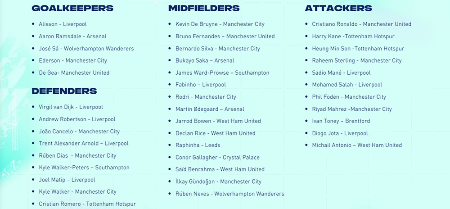
Task: Select Michail Antonio – West Ham United
Action: coord(357,145)
